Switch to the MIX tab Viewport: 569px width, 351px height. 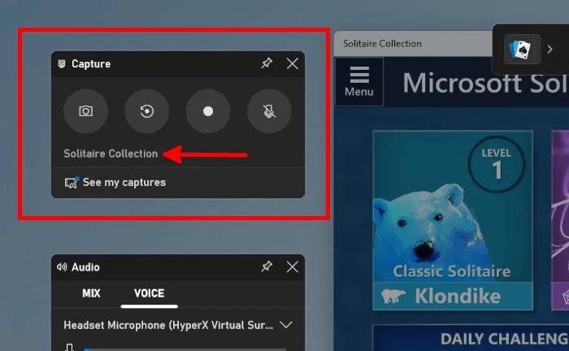[91, 293]
